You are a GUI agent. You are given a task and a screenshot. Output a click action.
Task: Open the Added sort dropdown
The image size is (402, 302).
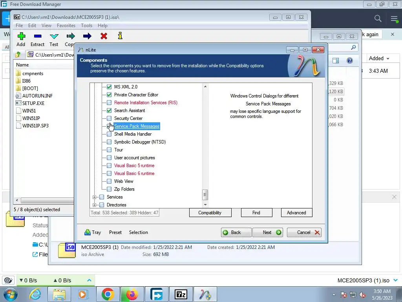tap(388, 59)
